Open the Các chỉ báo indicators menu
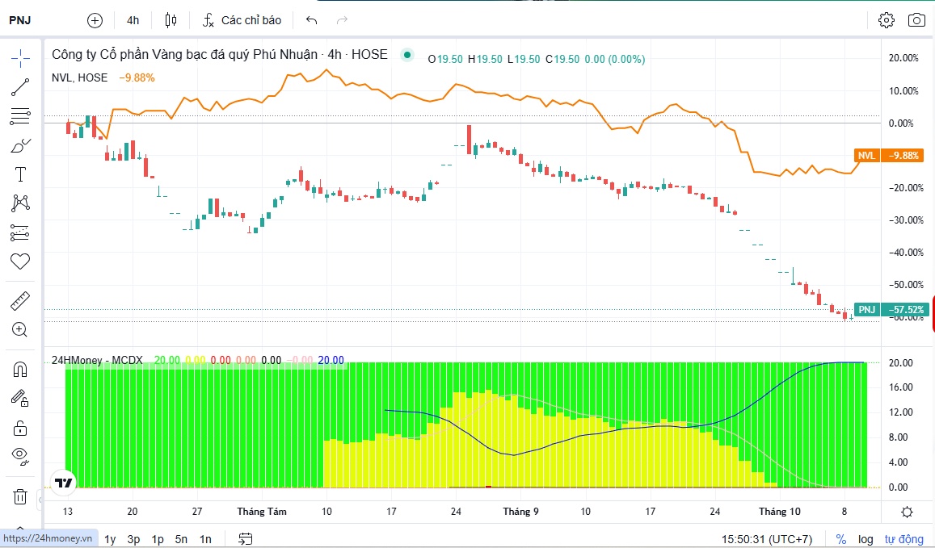The image size is (935, 548). tap(242, 20)
